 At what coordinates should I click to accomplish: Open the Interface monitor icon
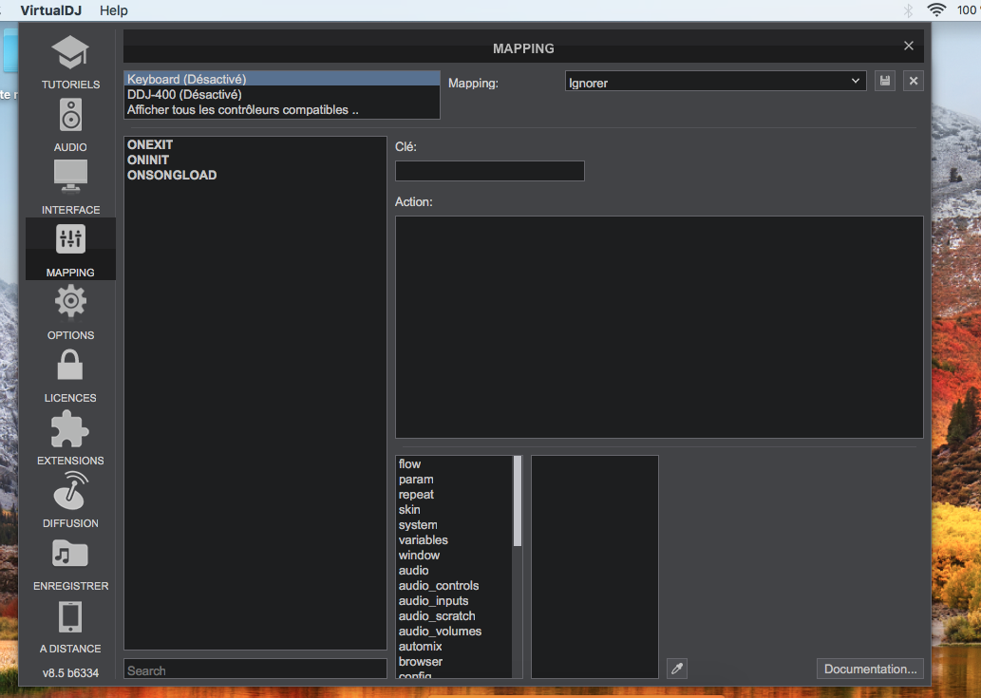pos(70,176)
